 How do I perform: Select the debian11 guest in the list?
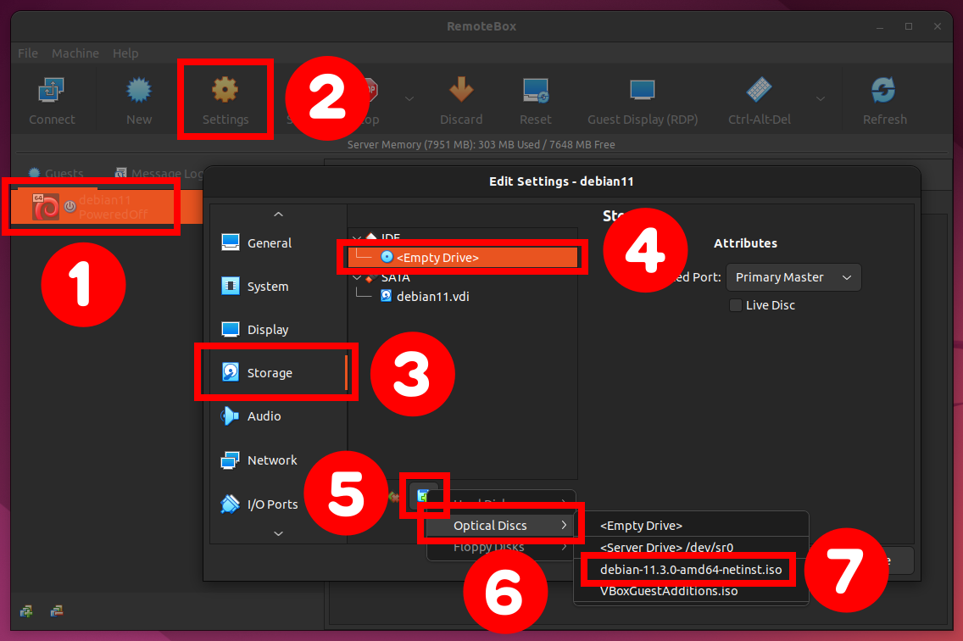point(106,207)
